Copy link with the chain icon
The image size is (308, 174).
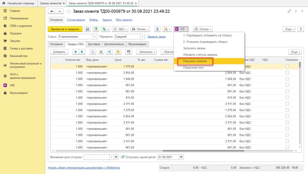[x=289, y=11]
